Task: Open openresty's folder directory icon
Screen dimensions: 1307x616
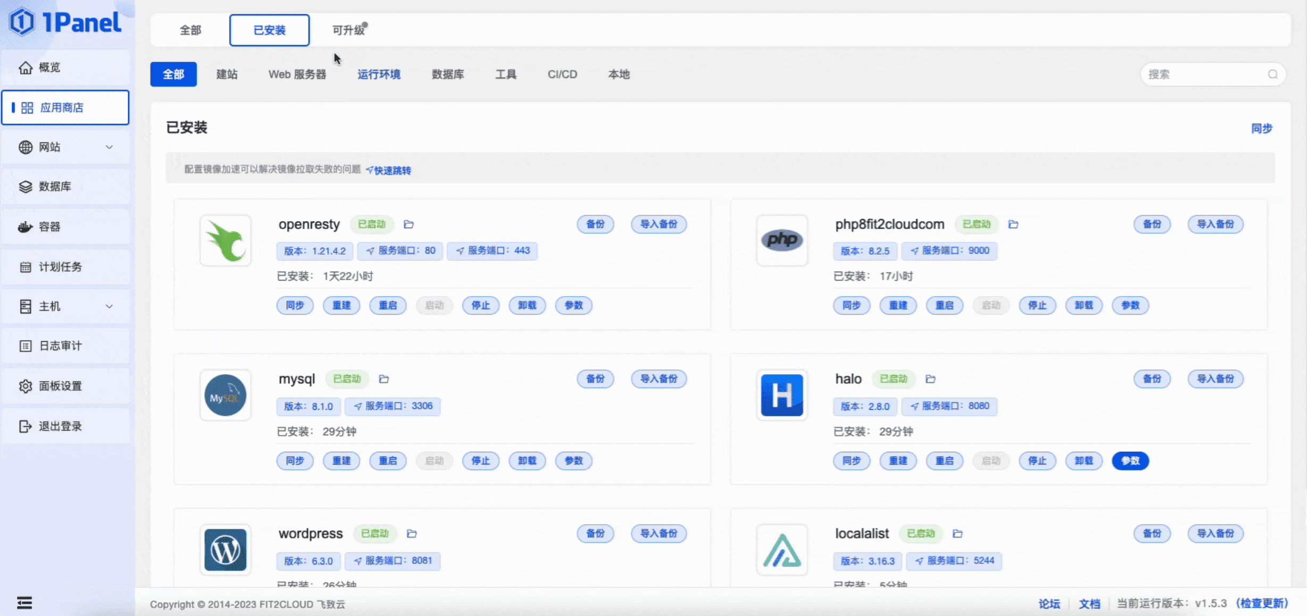Action: tap(409, 224)
